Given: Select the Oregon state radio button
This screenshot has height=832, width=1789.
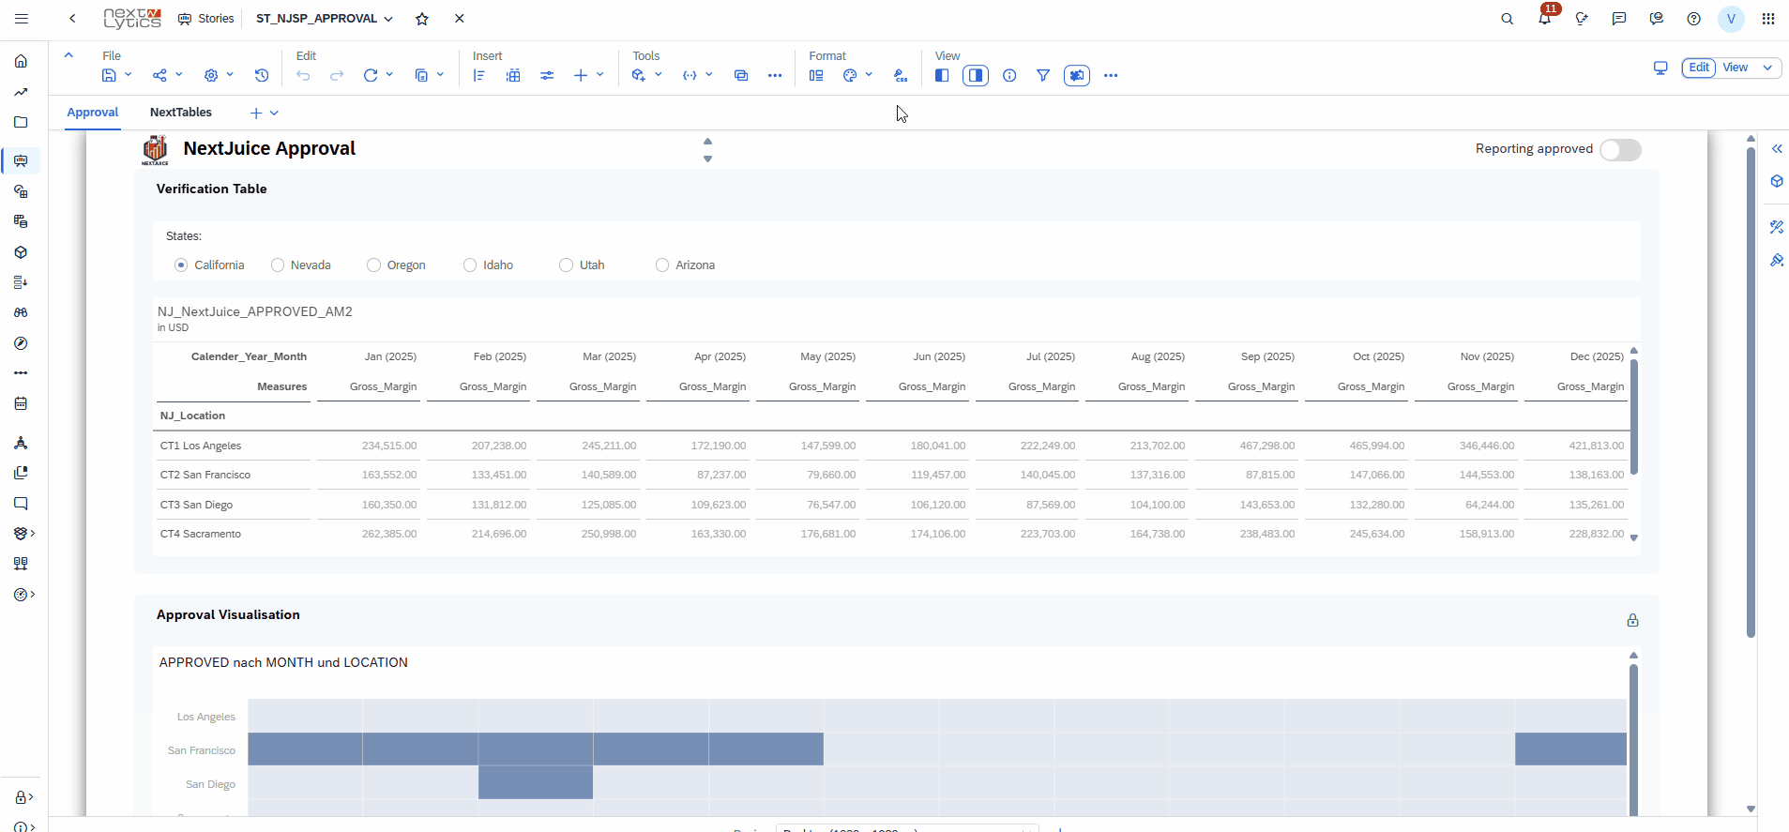Looking at the screenshot, I should click(373, 265).
